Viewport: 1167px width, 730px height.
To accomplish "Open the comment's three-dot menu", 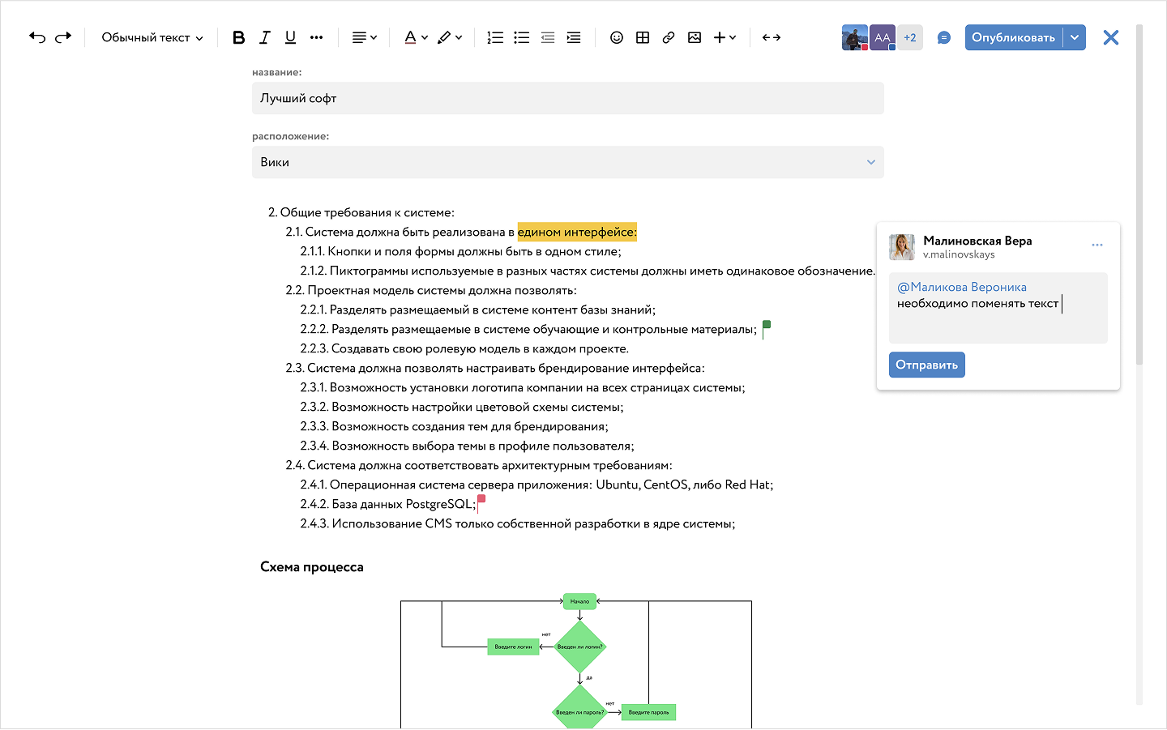I will [1097, 245].
